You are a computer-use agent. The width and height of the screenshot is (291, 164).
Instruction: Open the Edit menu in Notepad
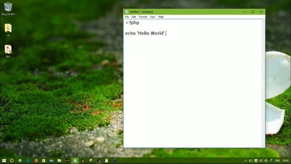tap(134, 17)
